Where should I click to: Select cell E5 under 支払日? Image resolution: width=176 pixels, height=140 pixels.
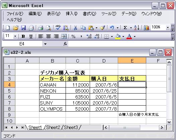coord(132,91)
